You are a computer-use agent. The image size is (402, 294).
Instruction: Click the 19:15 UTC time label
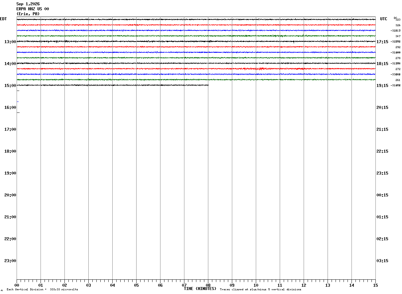click(382, 86)
